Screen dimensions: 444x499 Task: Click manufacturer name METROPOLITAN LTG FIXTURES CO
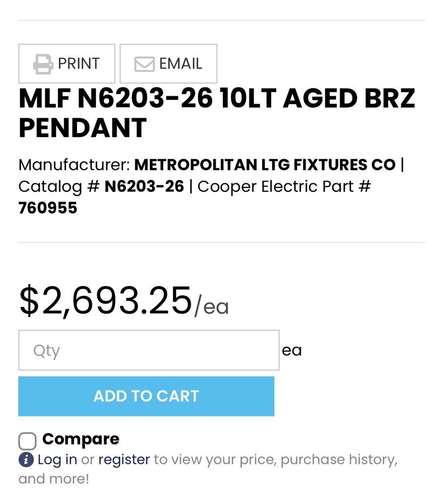pyautogui.click(x=265, y=165)
